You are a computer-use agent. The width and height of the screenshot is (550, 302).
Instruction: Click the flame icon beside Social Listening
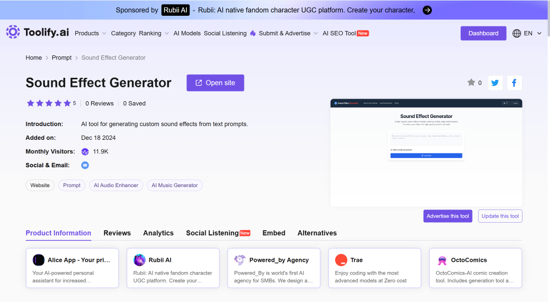point(253,33)
